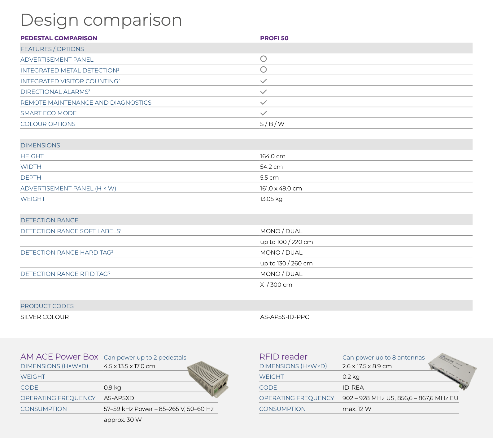The width and height of the screenshot is (493, 441).
Task: Select the ID-REA code text
Action: (x=353, y=387)
